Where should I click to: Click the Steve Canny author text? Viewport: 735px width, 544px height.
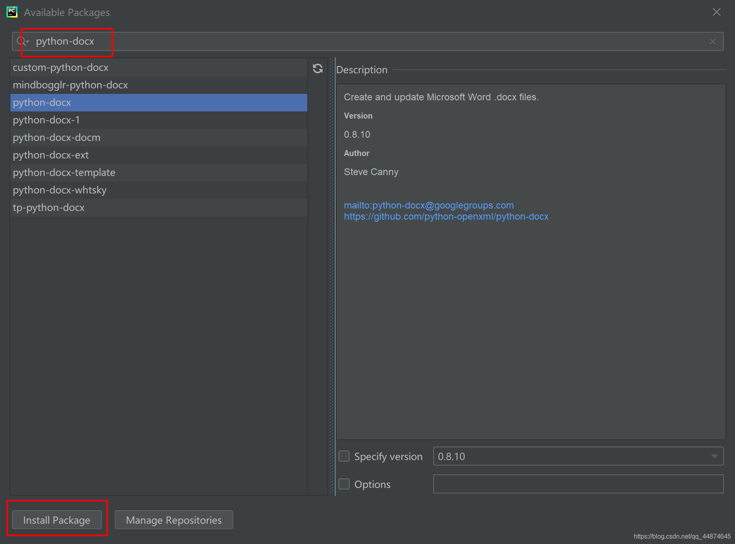point(371,172)
